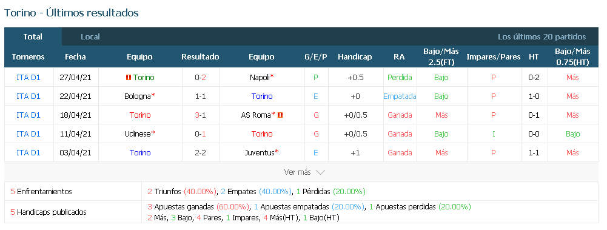Click the Bologna team name
Image resolution: width=607 pixels, height=230 pixels.
138,96
